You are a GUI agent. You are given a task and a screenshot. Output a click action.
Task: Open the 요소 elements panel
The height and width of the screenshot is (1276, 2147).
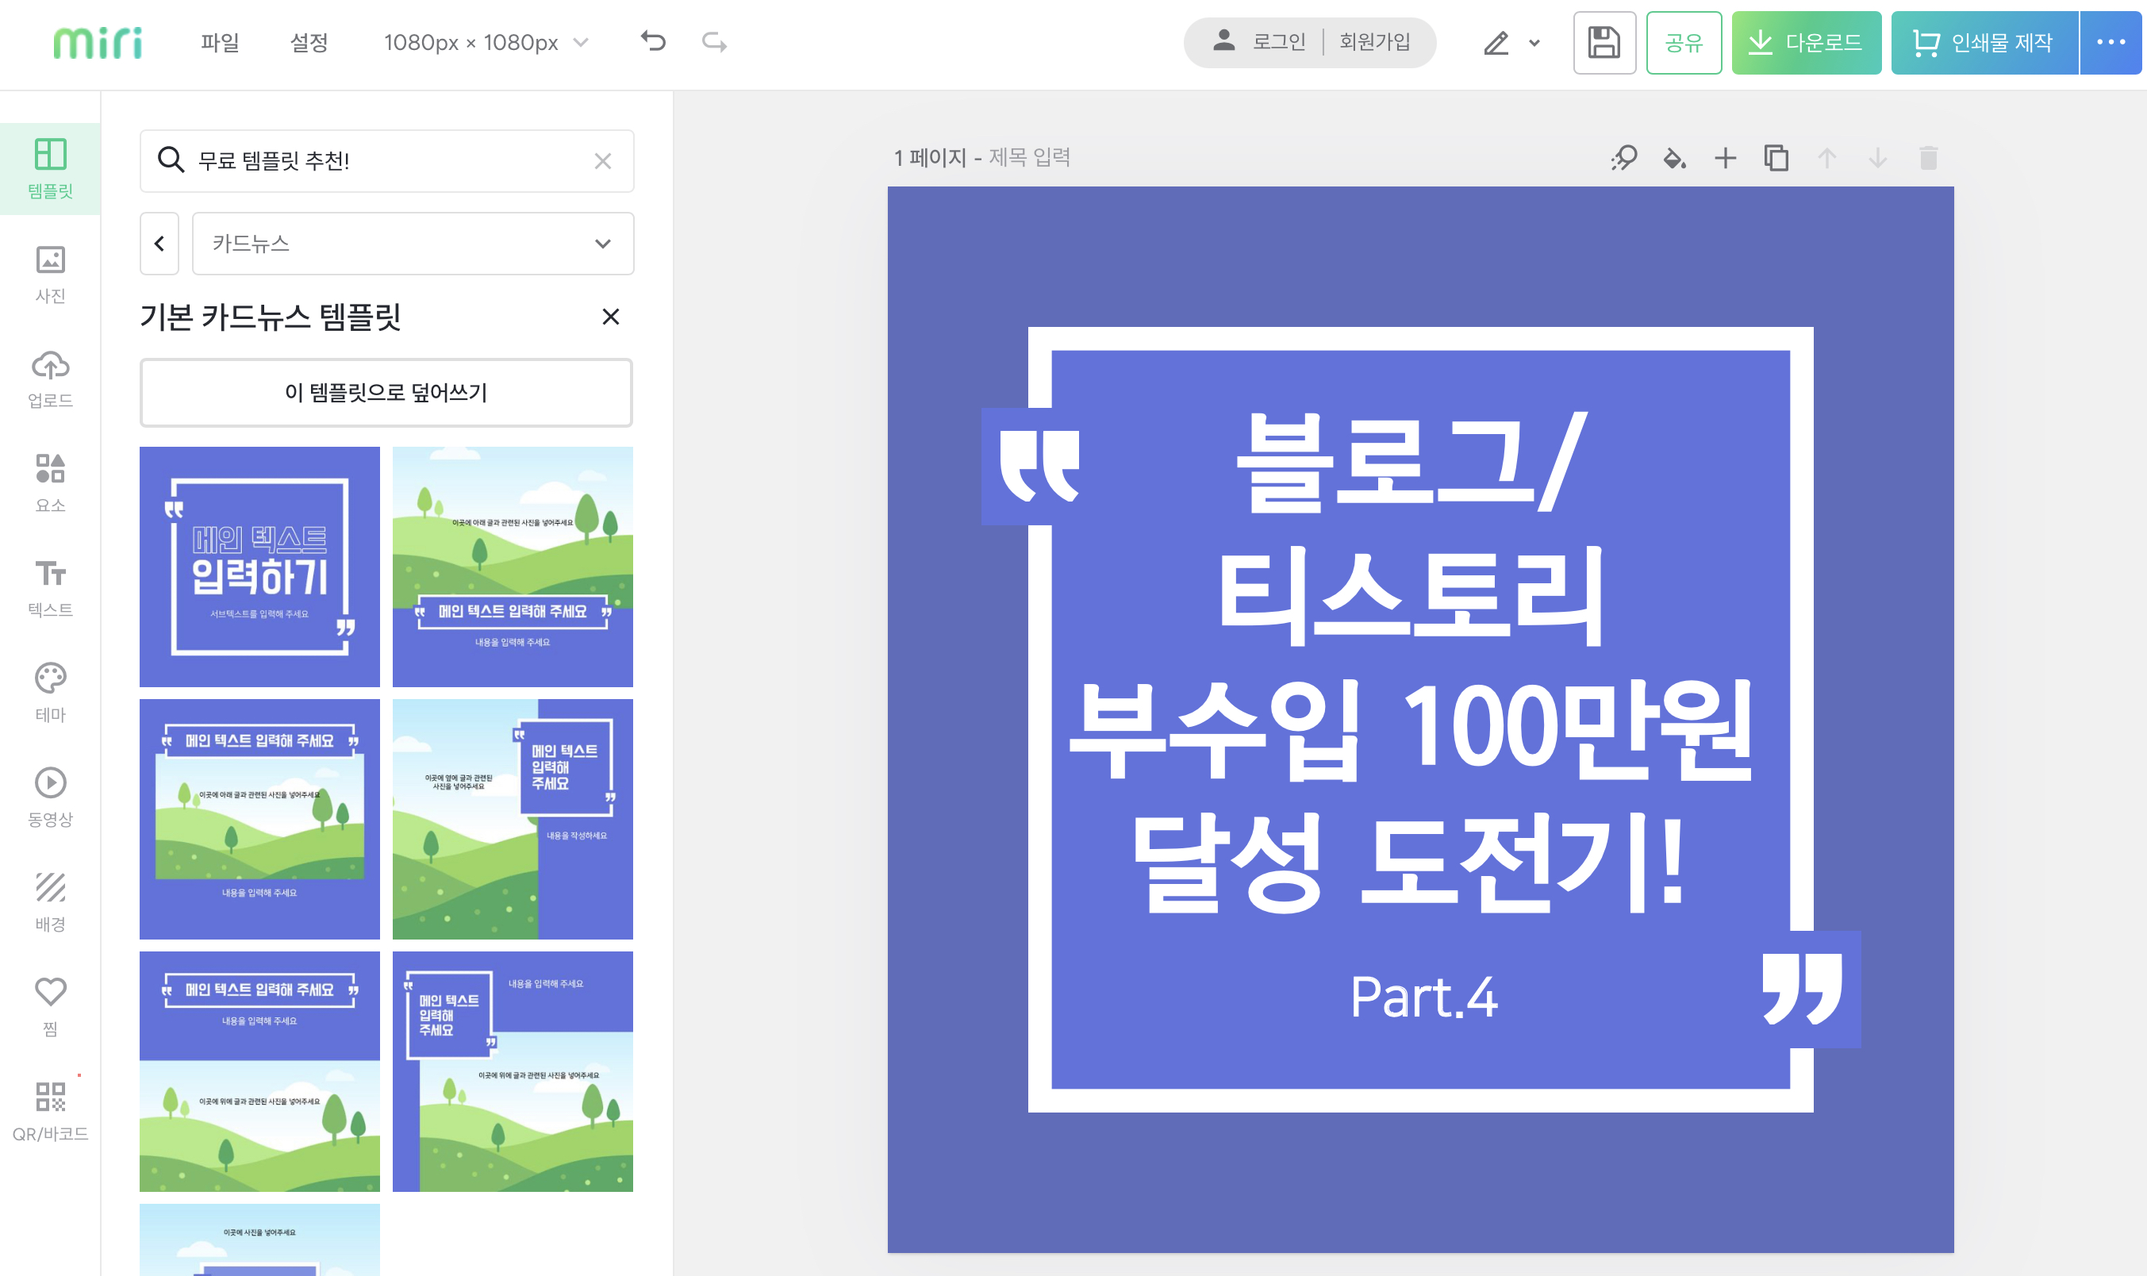pyautogui.click(x=50, y=483)
